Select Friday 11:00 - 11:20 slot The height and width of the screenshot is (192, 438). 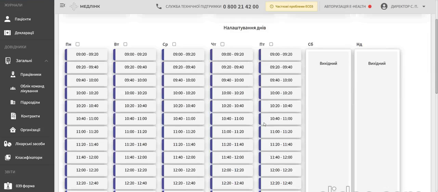coord(280,132)
